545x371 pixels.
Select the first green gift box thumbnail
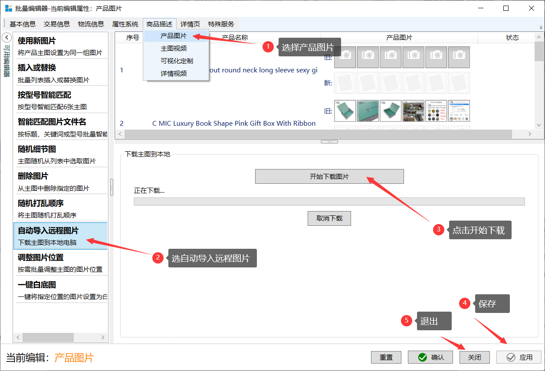tap(345, 111)
